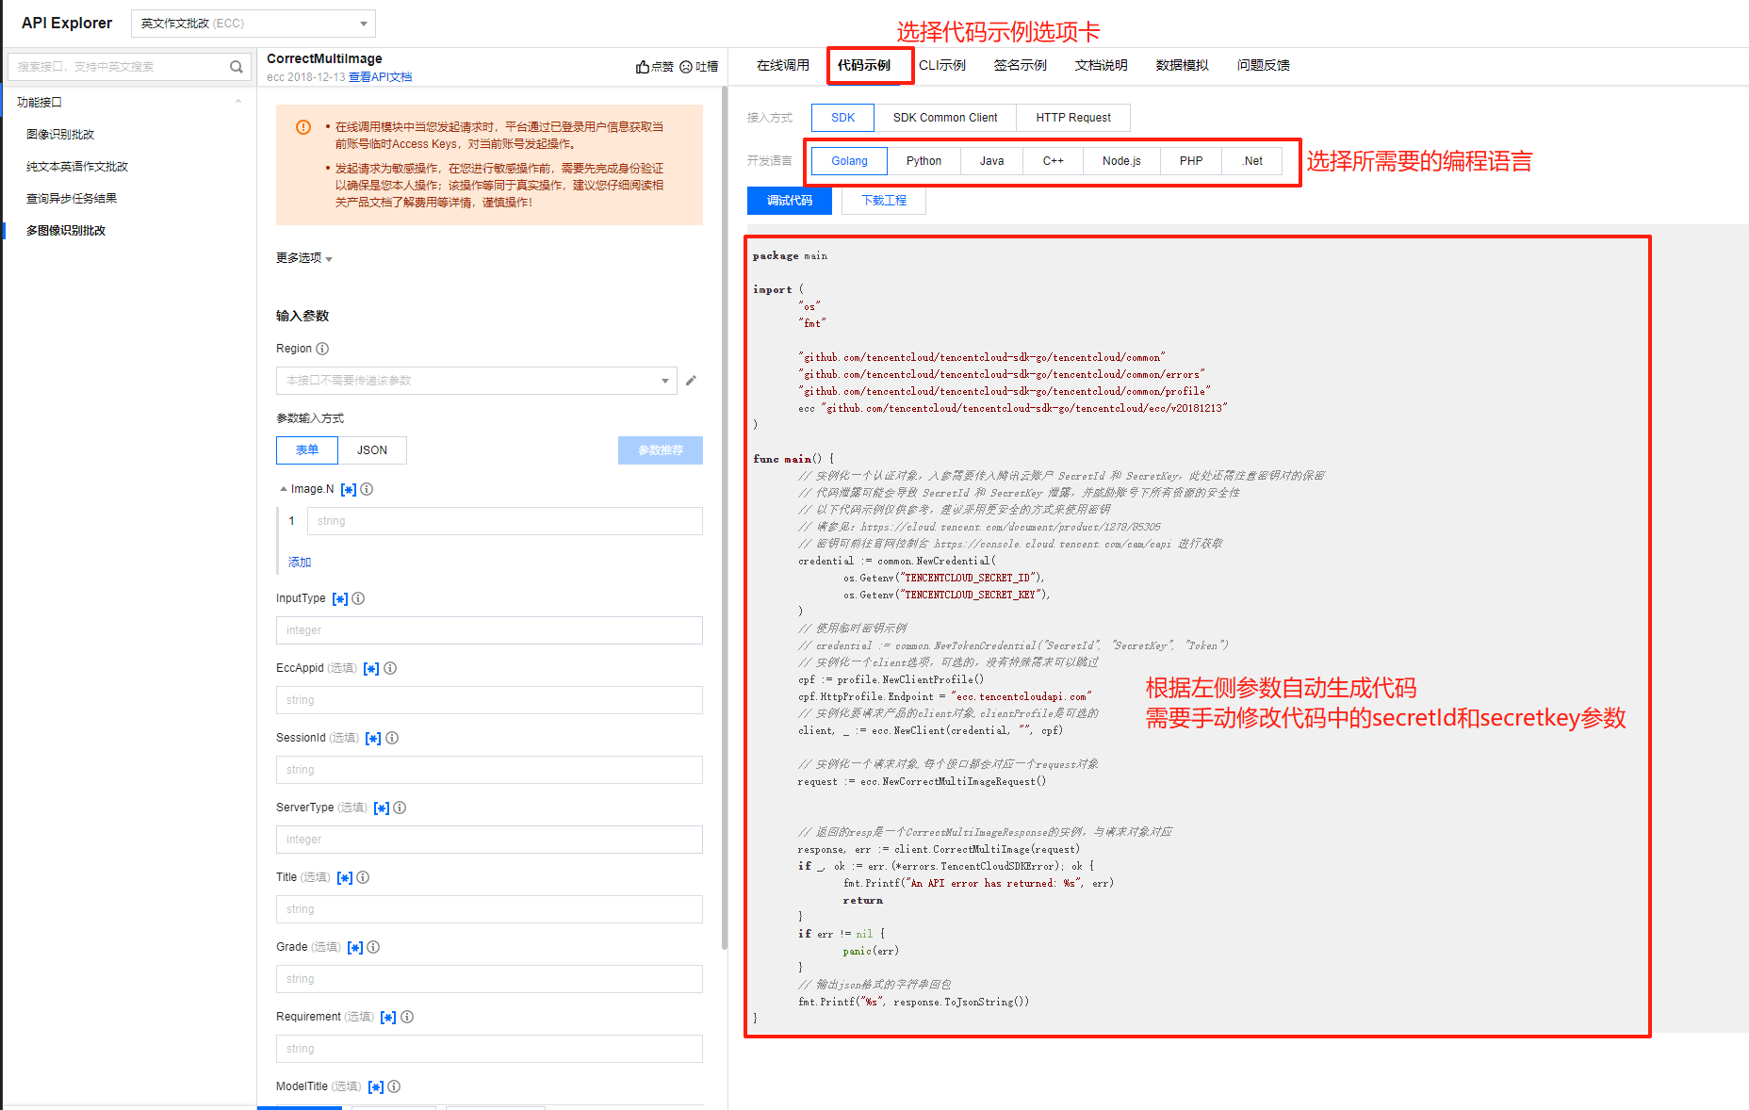Switch to the CLI示例 tab

coord(942,65)
